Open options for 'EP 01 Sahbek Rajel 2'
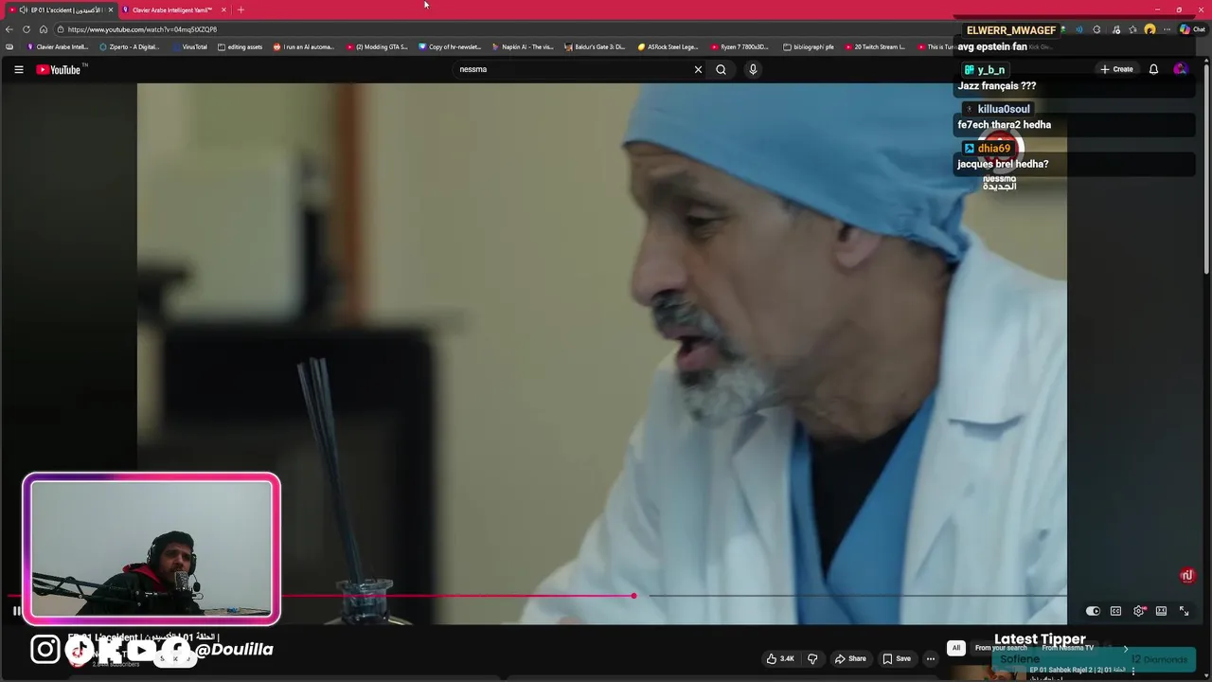1212x682 pixels. [1133, 671]
